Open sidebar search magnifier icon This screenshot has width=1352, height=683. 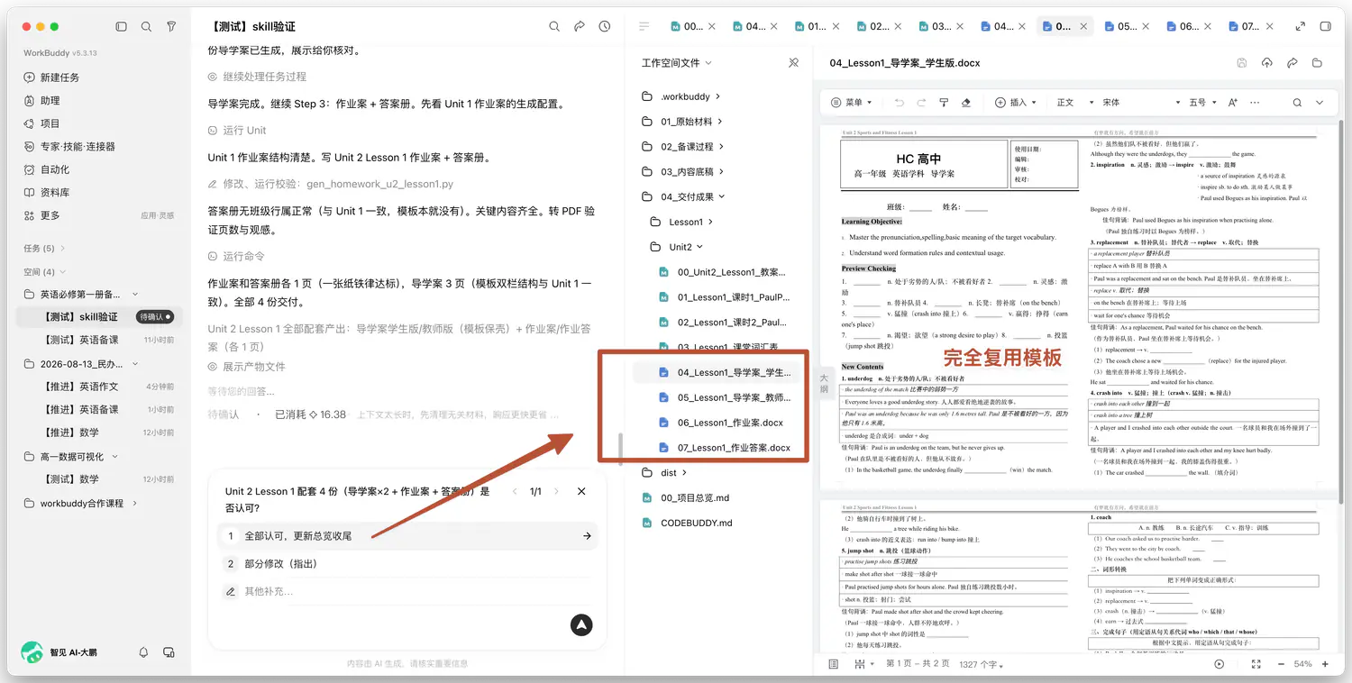click(x=146, y=27)
